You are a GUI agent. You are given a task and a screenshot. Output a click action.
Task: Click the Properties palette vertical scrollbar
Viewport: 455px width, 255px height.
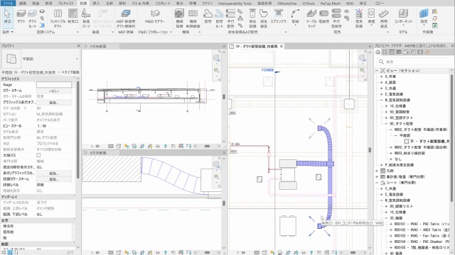[x=77, y=130]
